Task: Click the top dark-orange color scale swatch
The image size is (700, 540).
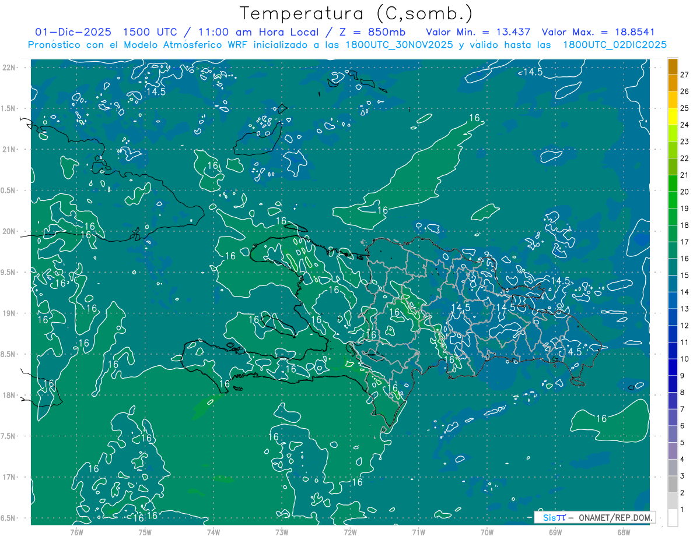Action: (x=673, y=66)
